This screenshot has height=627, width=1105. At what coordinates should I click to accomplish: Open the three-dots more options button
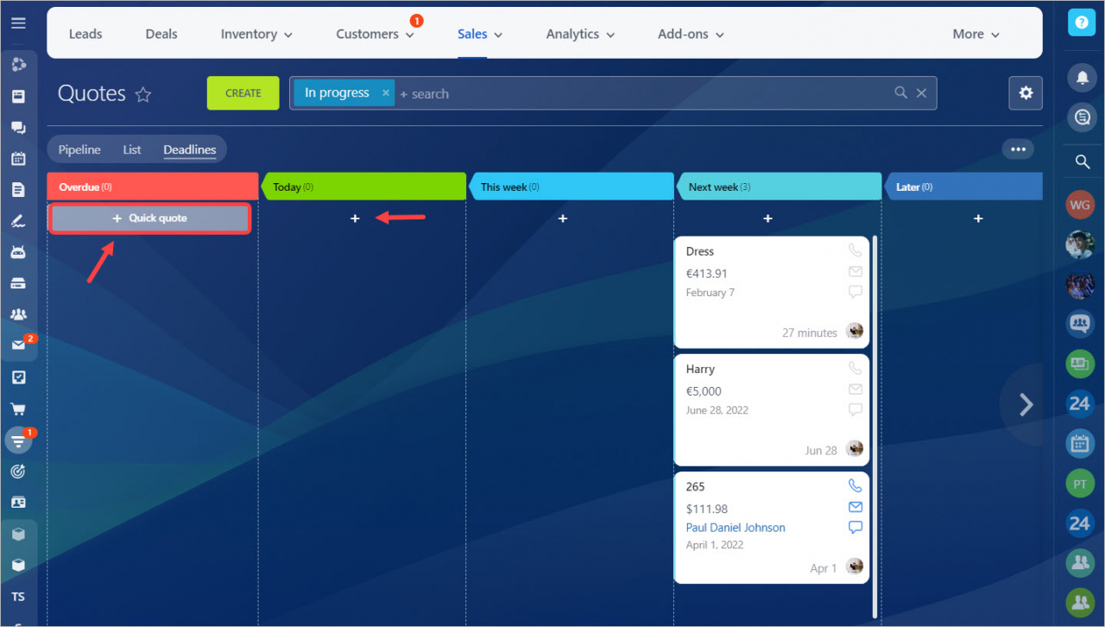tap(1018, 149)
